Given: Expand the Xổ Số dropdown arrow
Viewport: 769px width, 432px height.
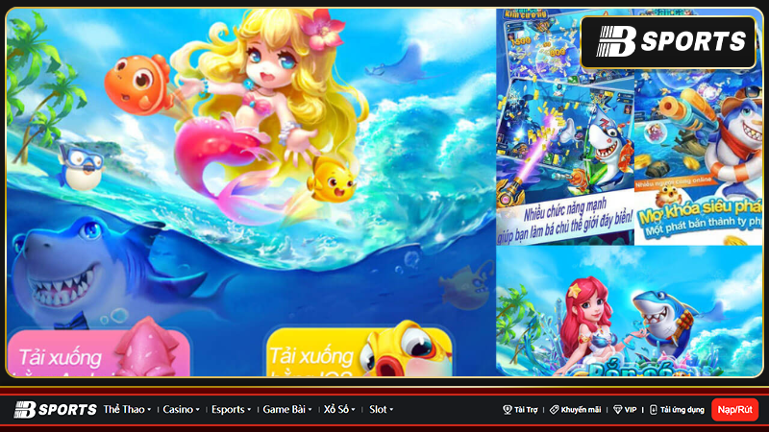Looking at the screenshot, I should click(353, 410).
